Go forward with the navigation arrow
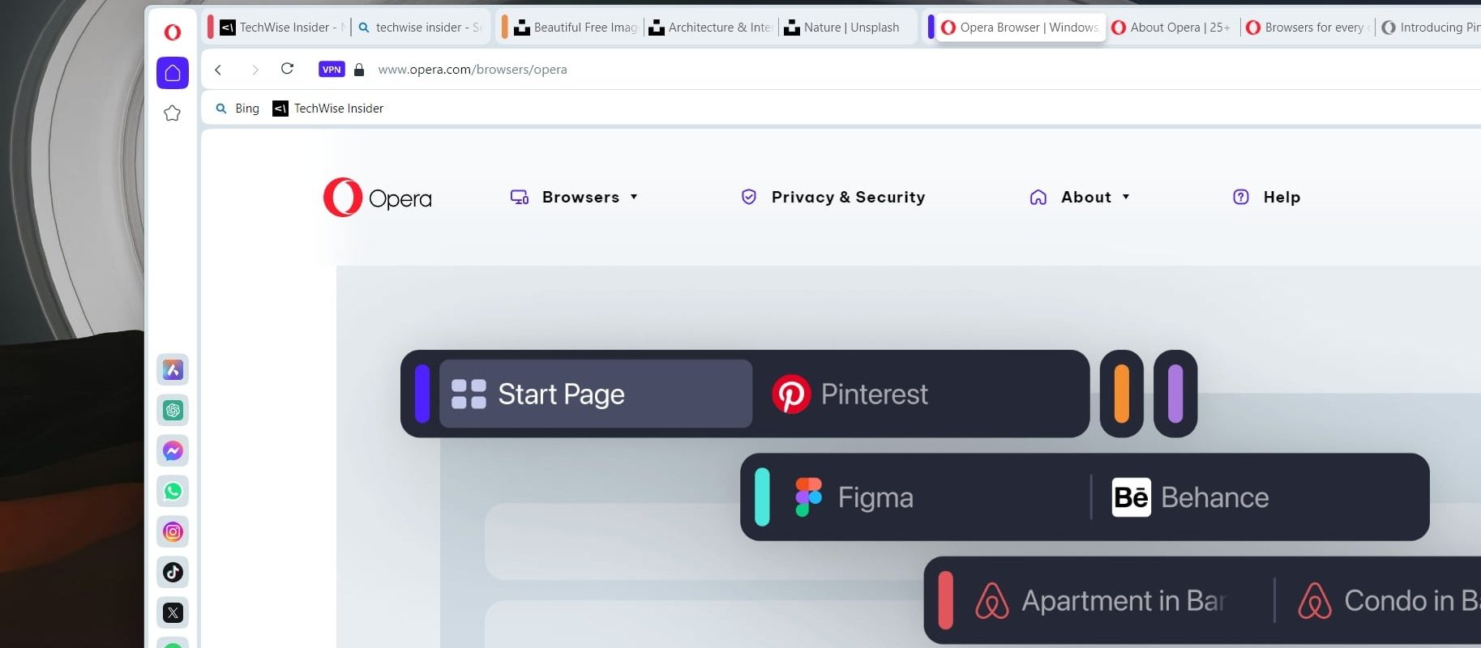Screen dimensions: 1481x648 tap(255, 70)
